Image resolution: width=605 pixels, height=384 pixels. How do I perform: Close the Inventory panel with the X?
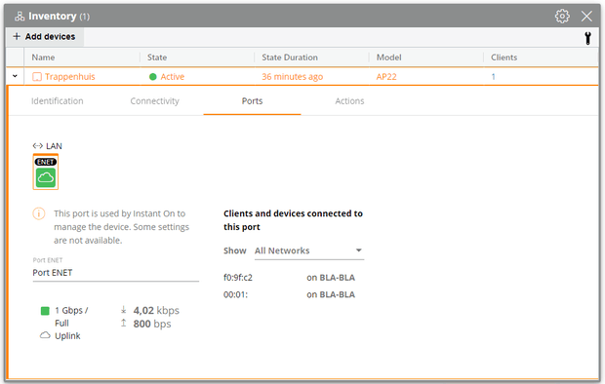[586, 17]
